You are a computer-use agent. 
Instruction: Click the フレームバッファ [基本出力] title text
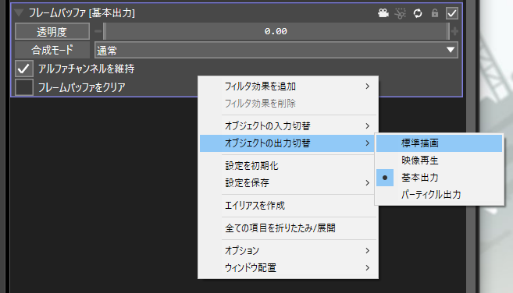[x=81, y=13]
